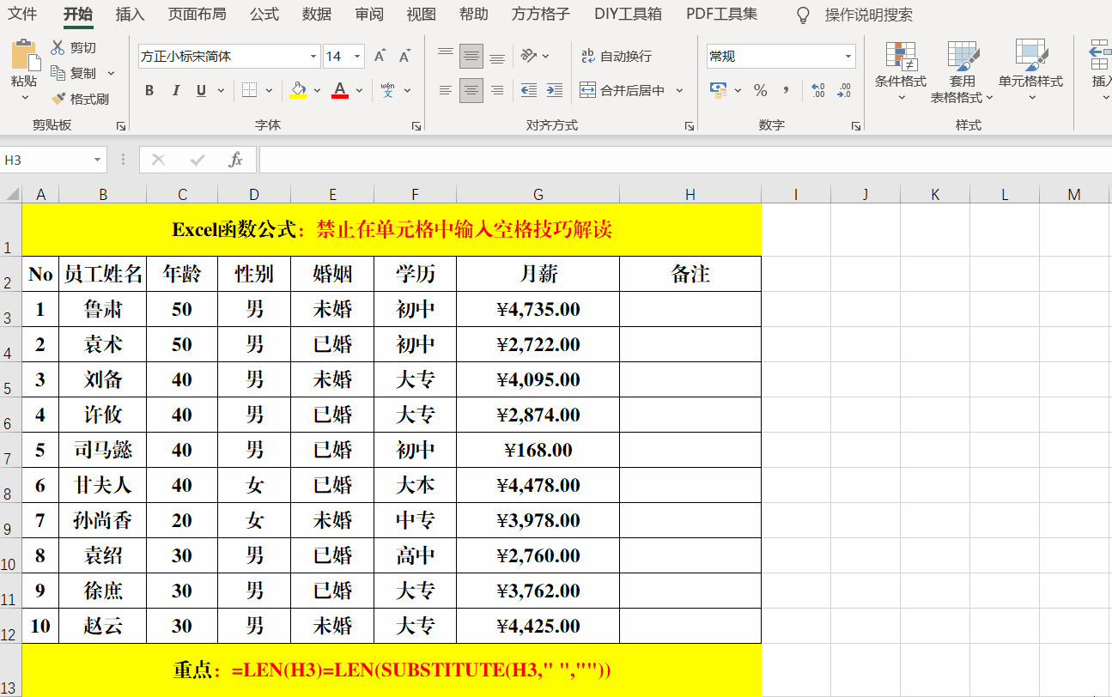The image size is (1112, 697).
Task: Toggle align text left
Action: pyautogui.click(x=446, y=90)
